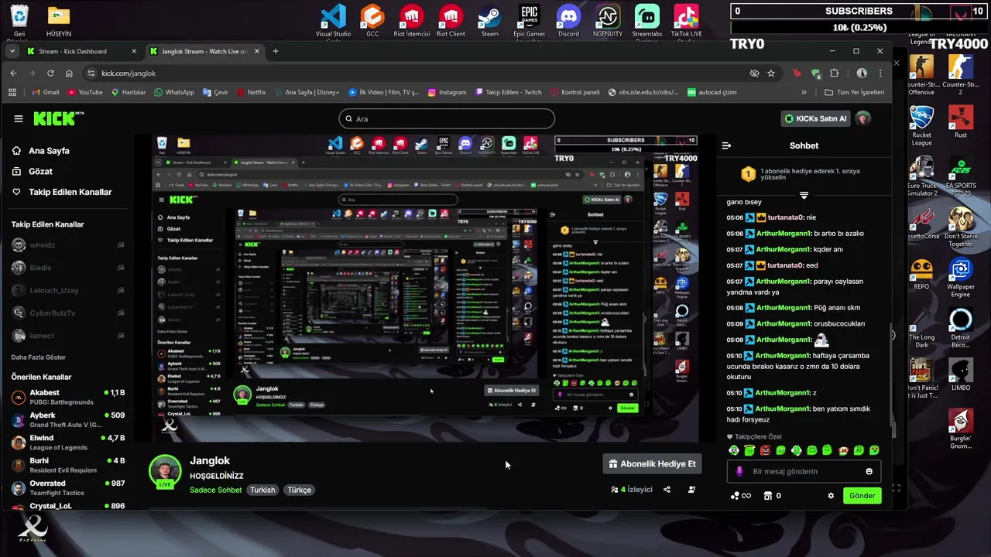Screen dimensions: 991x557
Task: Open the WhatsApp bookmark
Action: [174, 92]
